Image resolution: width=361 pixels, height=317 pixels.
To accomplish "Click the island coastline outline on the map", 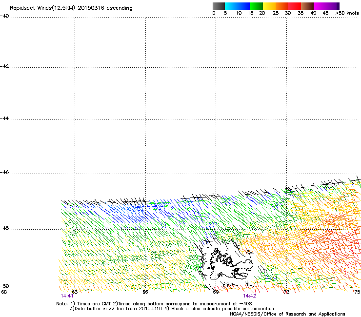I will click(230, 264).
